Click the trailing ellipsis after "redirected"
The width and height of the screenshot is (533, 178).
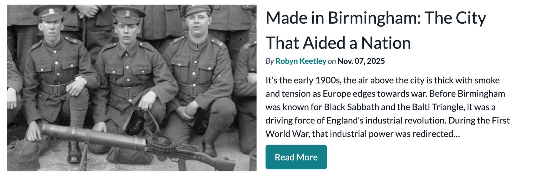(x=457, y=134)
